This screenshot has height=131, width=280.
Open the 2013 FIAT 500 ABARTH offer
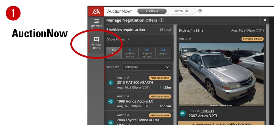click(139, 82)
